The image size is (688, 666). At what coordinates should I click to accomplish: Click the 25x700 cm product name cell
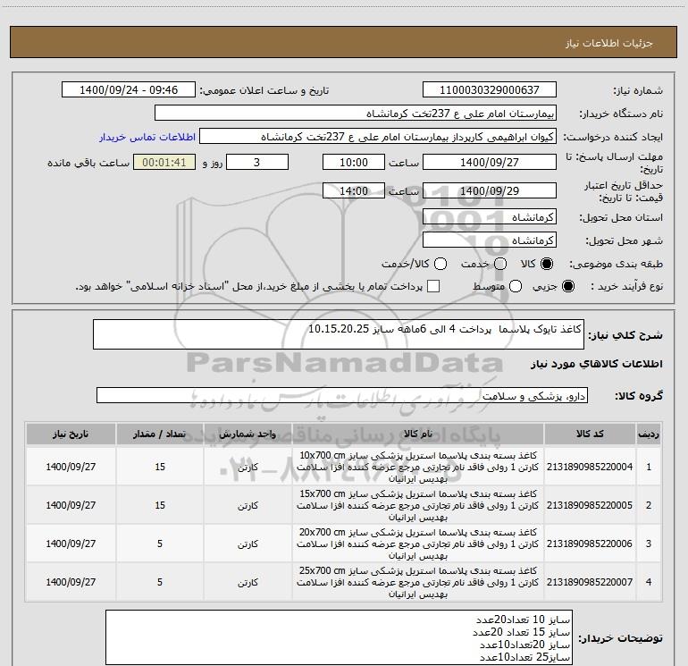pyautogui.click(x=418, y=582)
